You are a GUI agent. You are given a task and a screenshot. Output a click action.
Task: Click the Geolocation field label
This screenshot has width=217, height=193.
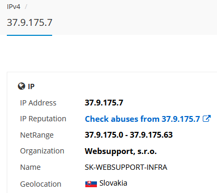point(41,184)
